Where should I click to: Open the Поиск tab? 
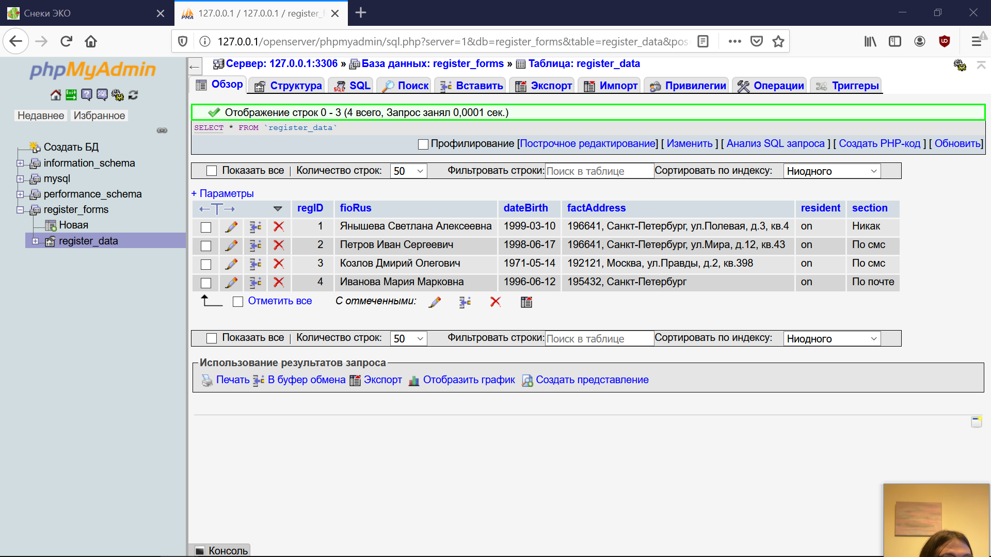click(405, 86)
